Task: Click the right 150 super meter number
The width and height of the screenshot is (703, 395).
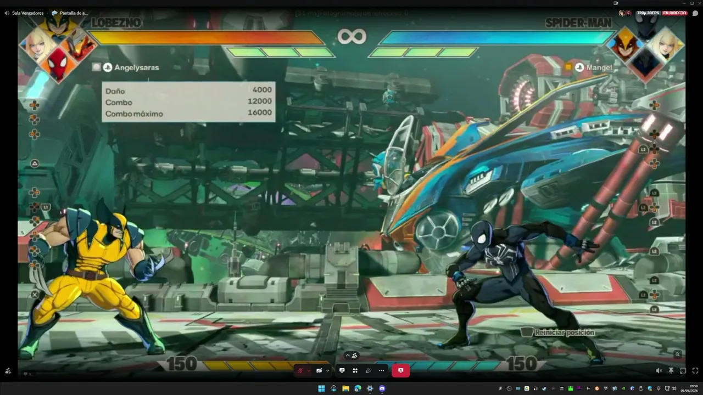Action: 521,363
